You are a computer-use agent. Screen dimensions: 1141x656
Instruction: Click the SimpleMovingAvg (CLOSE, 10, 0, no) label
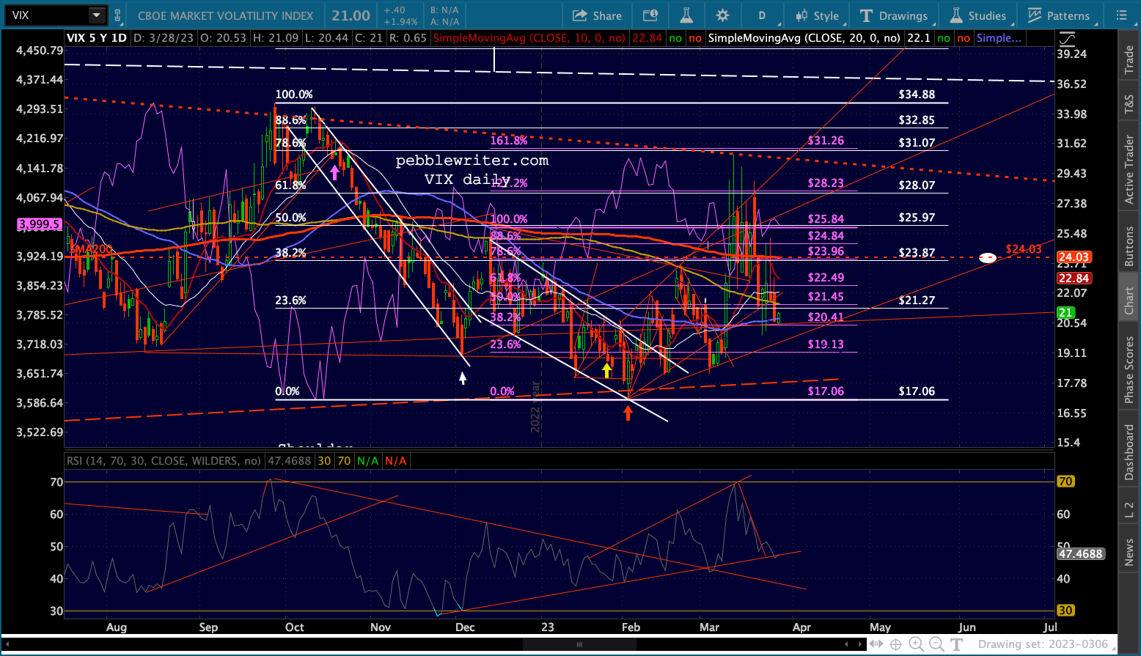click(x=529, y=38)
